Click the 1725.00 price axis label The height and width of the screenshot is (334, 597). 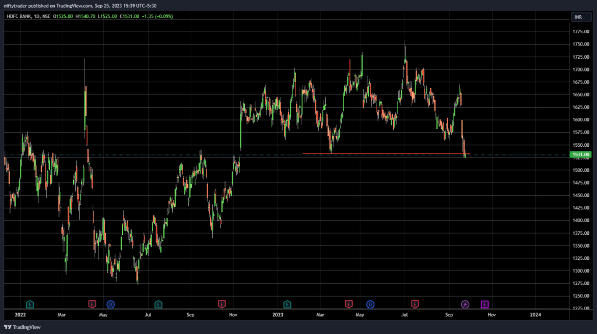581,57
